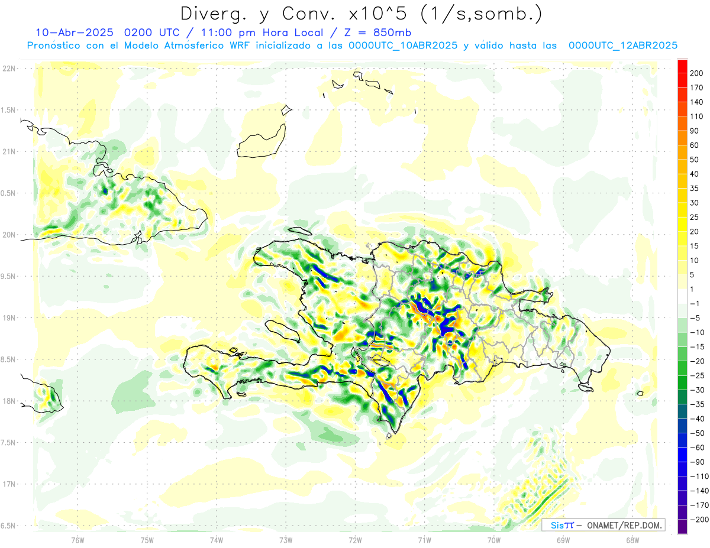
Task: Click the '74W' longitude axis label
Action: 217,540
